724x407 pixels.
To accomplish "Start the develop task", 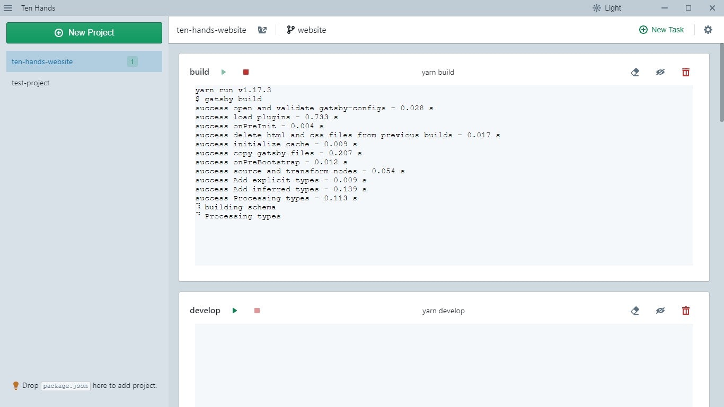I will pos(235,311).
